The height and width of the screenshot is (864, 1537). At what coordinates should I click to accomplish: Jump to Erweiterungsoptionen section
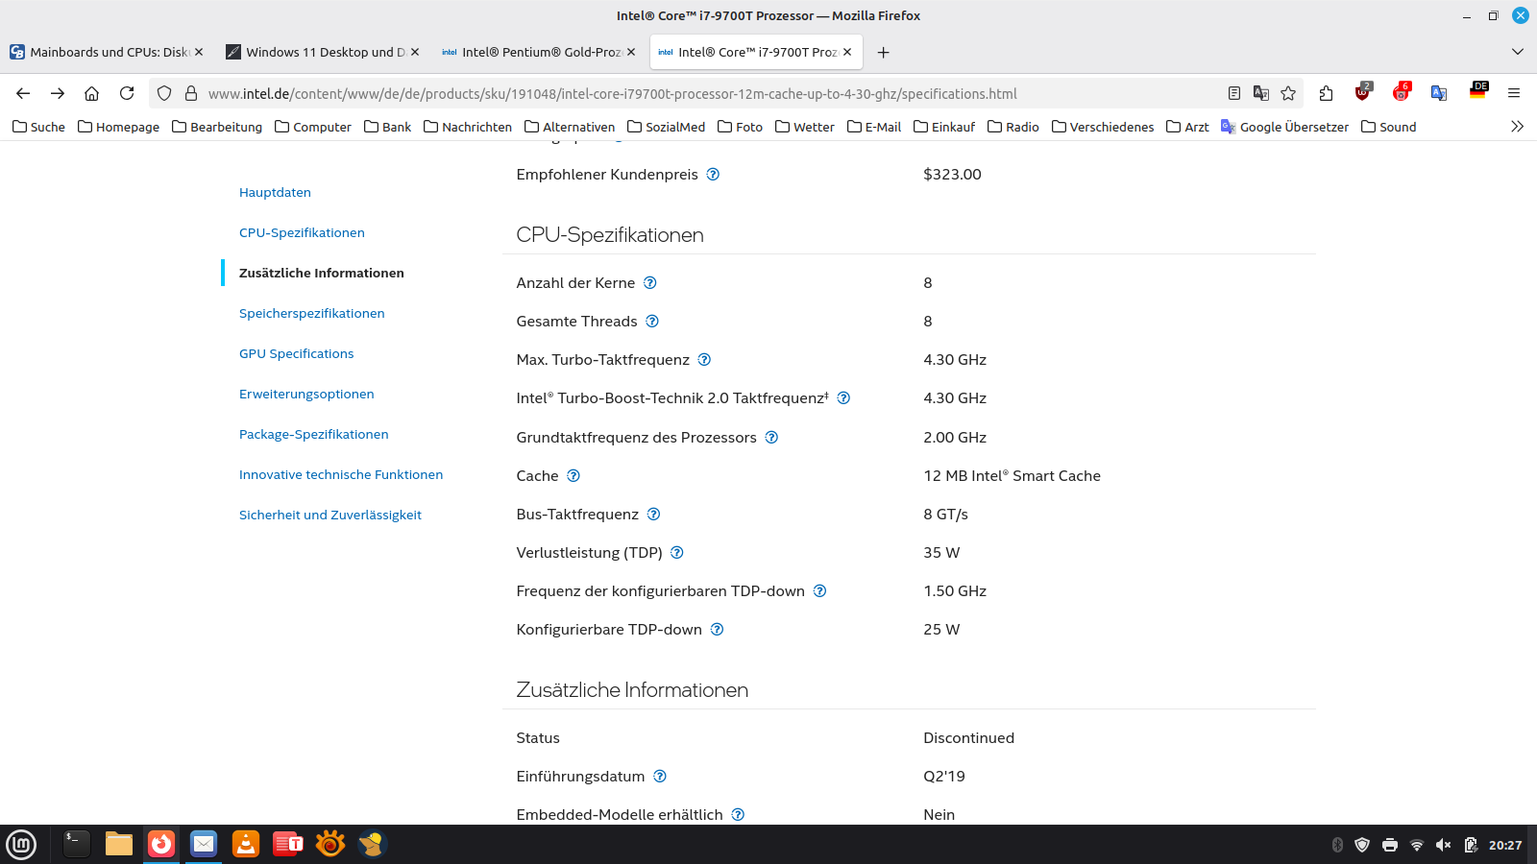(306, 394)
